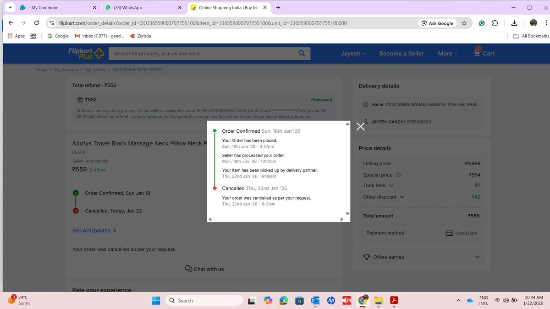This screenshot has height=309, width=550.
Task: Open the Gmail Inbox bookmark
Action: (99, 36)
